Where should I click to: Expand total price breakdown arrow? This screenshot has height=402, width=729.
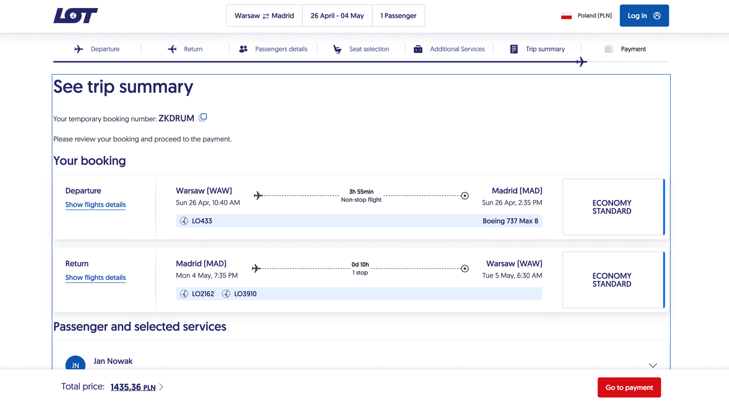(x=161, y=387)
